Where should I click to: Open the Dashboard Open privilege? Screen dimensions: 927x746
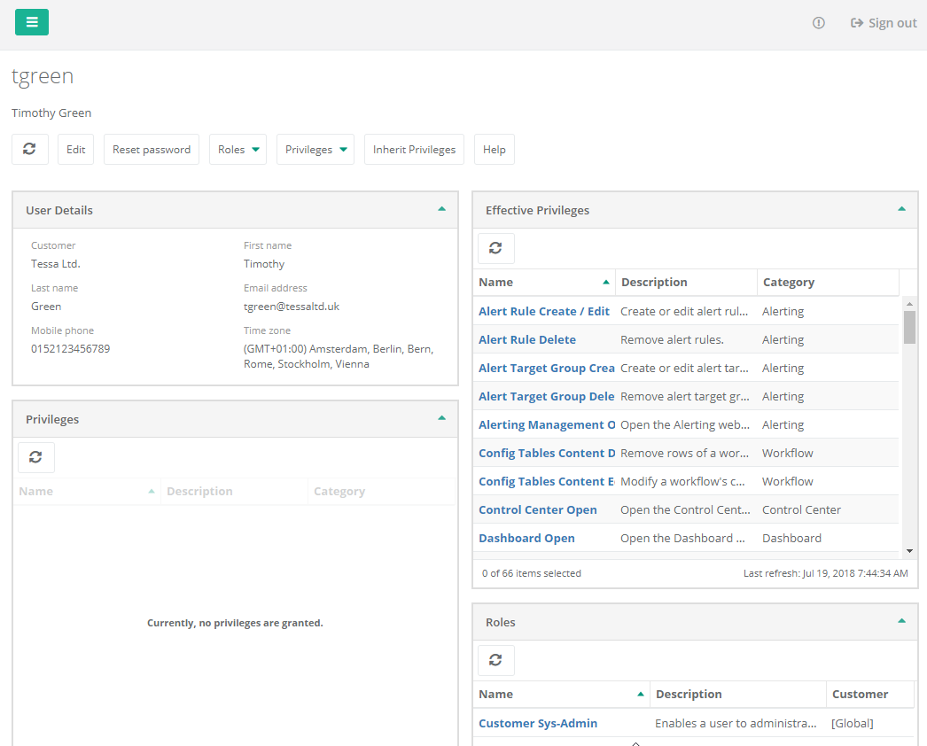526,539
